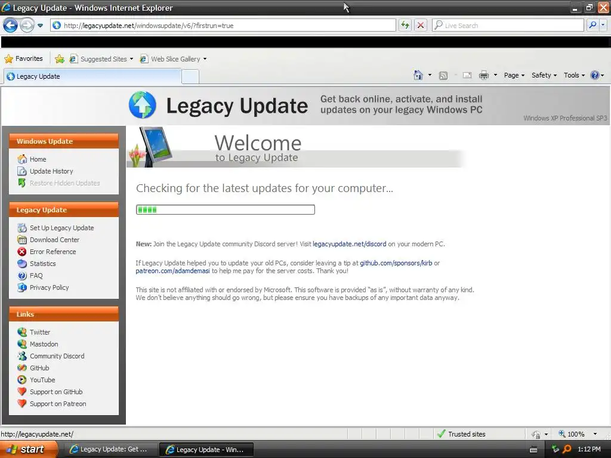This screenshot has width=611, height=458.
Task: Open the Safety menu
Action: [x=544, y=75]
